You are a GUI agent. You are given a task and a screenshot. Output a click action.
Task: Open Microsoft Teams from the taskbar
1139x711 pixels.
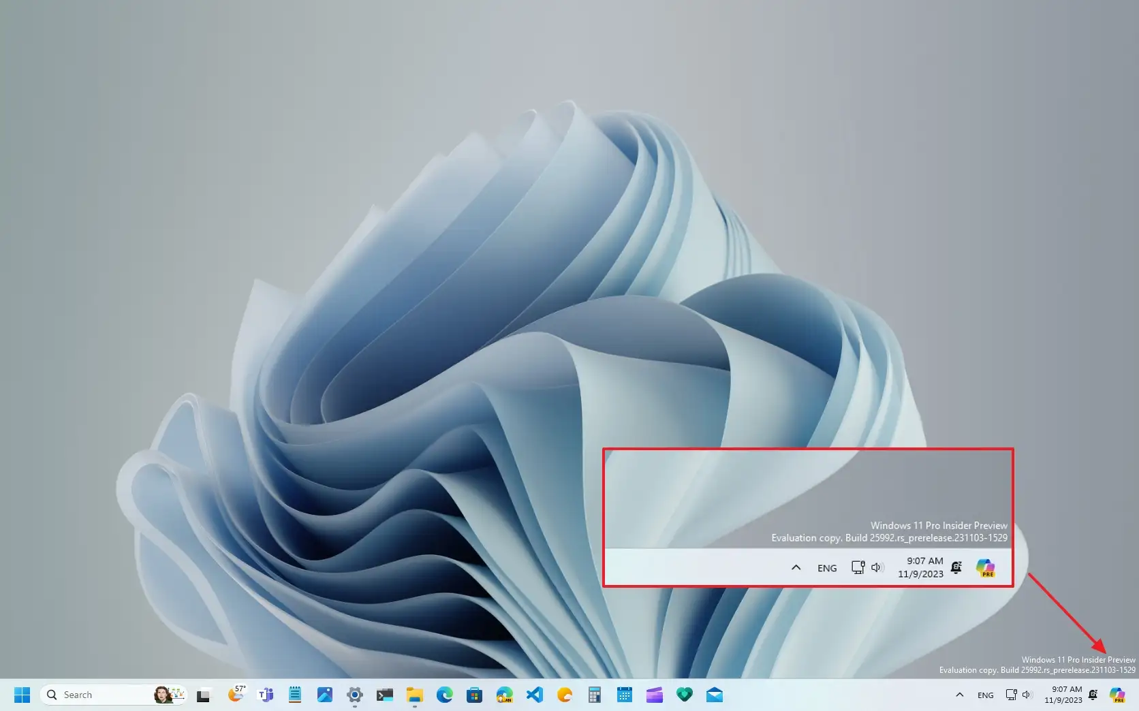(x=266, y=695)
